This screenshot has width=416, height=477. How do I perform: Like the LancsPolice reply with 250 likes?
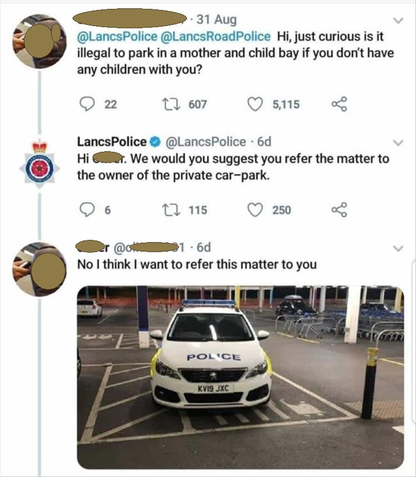click(x=255, y=210)
